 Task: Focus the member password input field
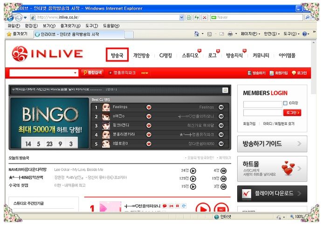(263, 113)
